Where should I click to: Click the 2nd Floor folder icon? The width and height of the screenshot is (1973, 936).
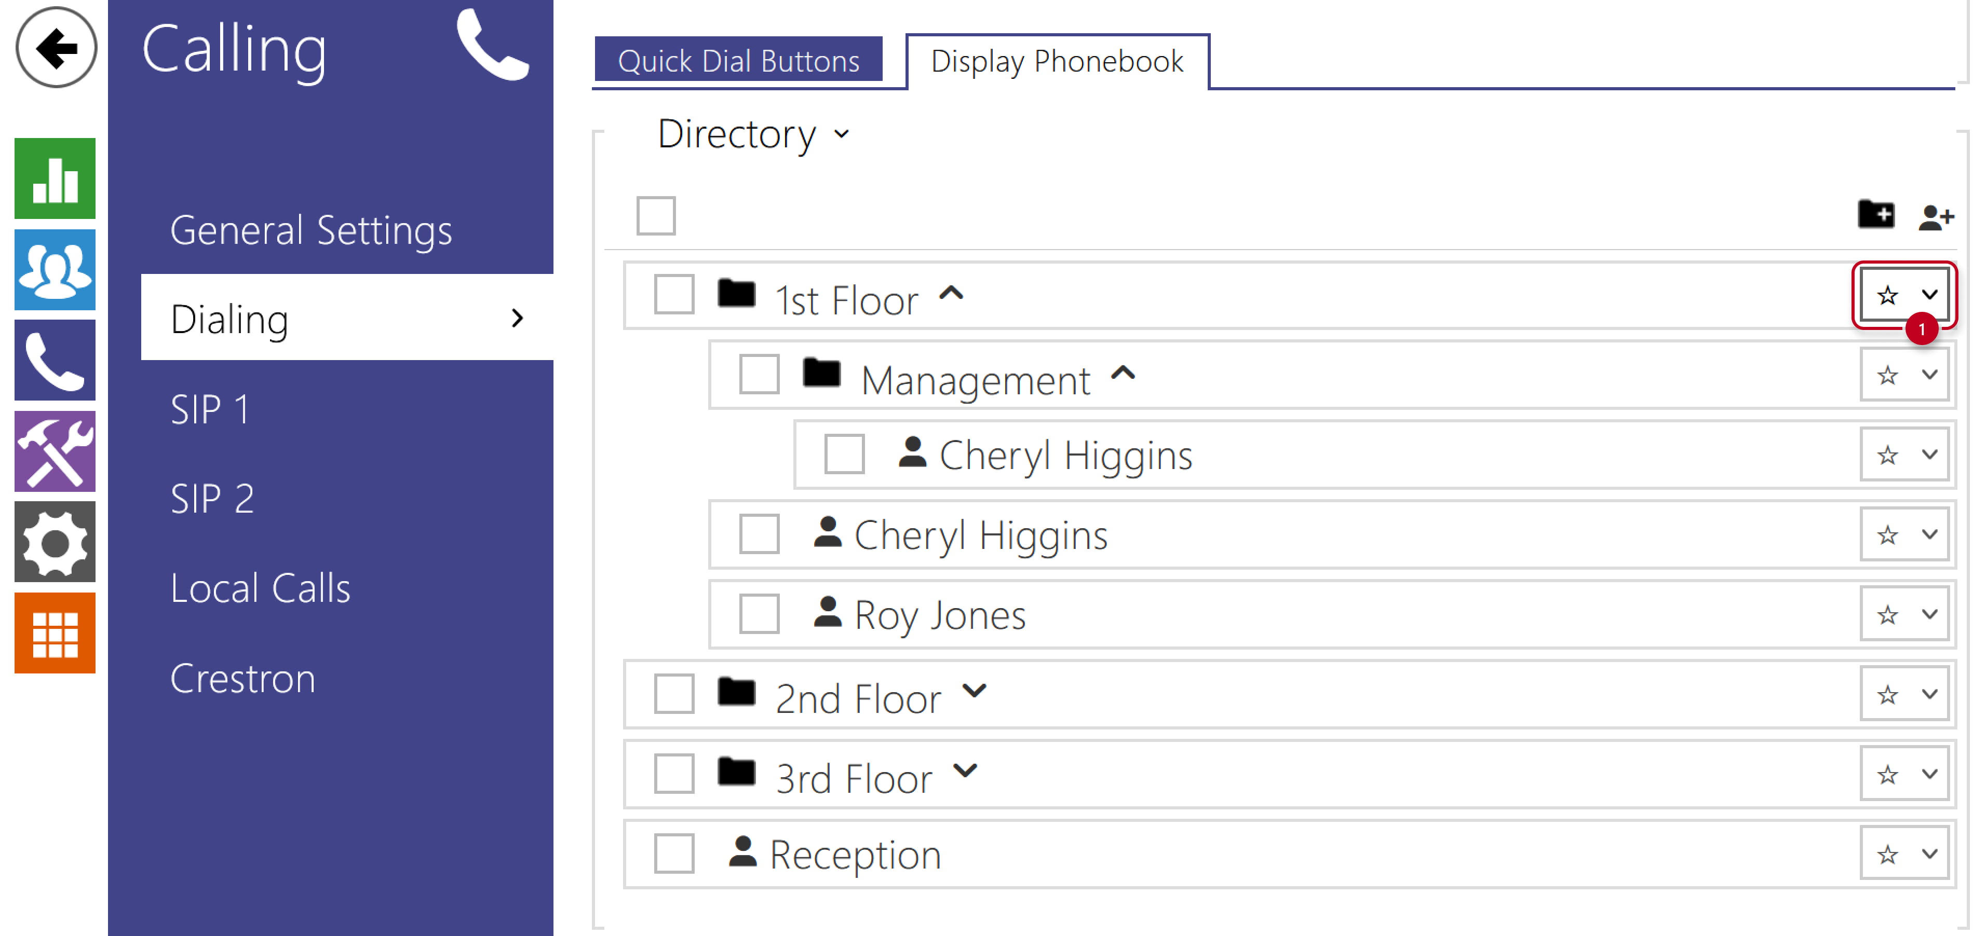coord(737,692)
